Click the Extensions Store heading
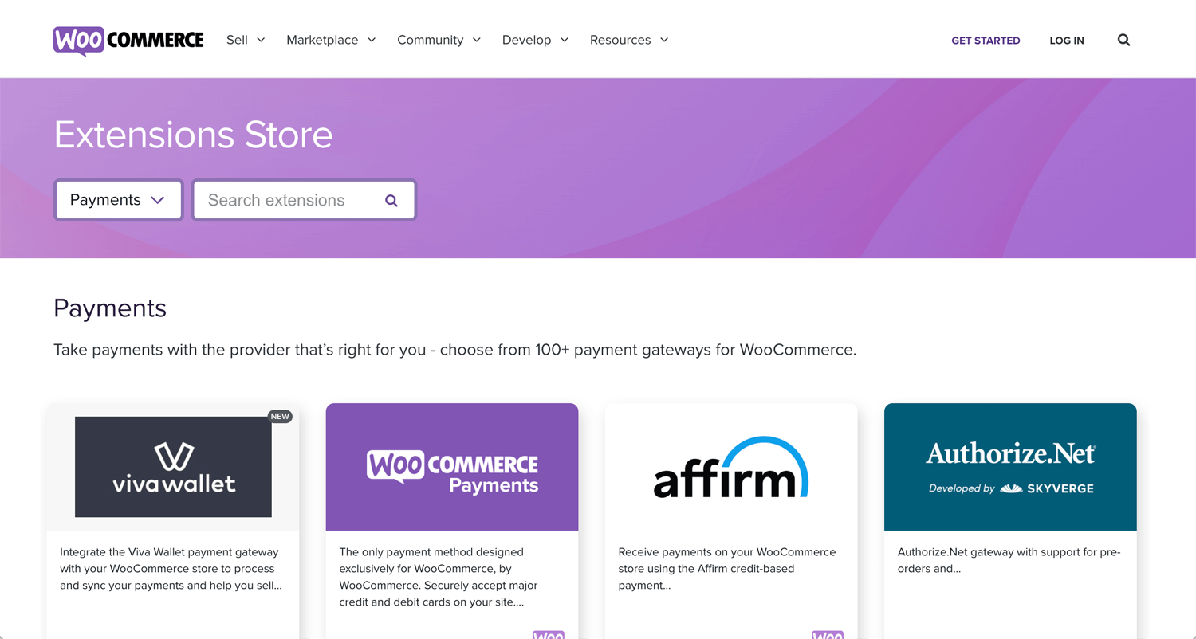The height and width of the screenshot is (639, 1196). 193,135
